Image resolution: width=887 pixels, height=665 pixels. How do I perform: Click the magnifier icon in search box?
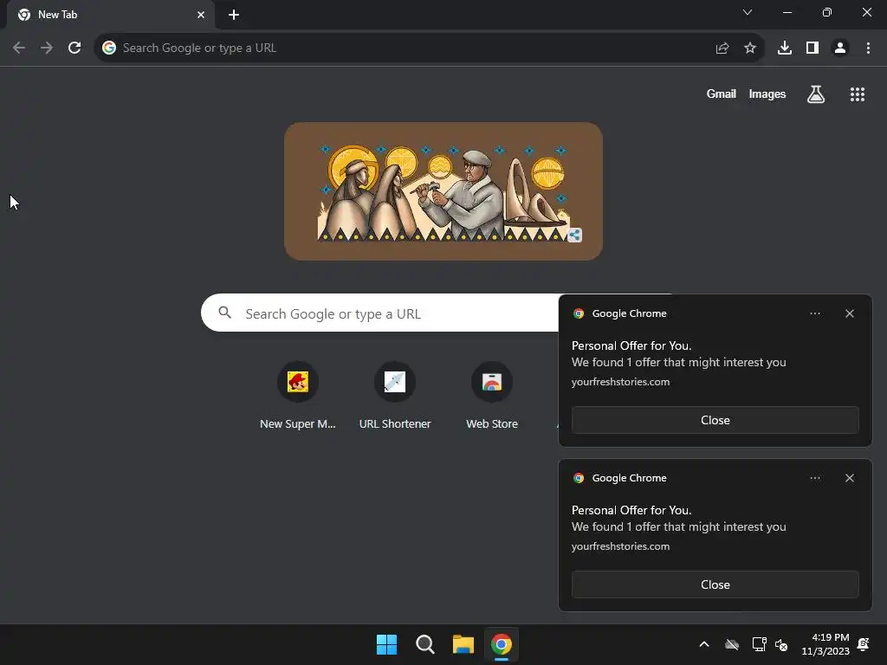point(224,313)
